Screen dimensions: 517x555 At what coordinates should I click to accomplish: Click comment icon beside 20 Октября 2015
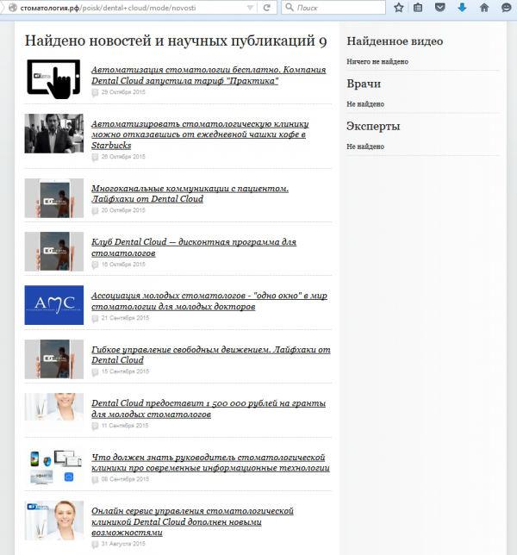(95, 211)
